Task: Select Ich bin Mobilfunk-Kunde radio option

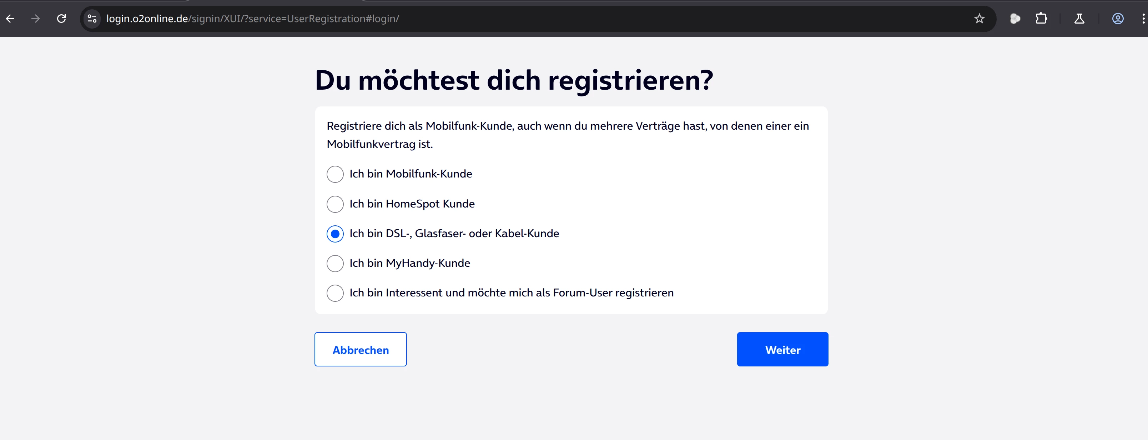Action: pyautogui.click(x=335, y=174)
